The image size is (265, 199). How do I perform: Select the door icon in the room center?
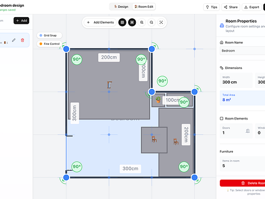[109, 85]
